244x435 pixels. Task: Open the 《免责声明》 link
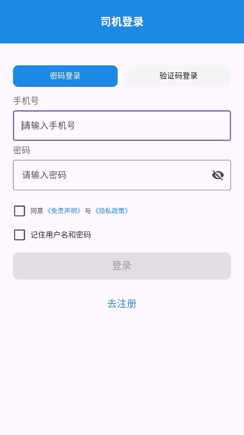[64, 211]
